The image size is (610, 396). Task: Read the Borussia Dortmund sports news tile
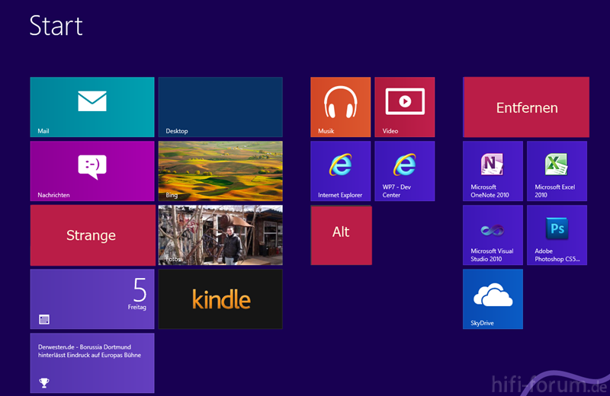point(92,362)
